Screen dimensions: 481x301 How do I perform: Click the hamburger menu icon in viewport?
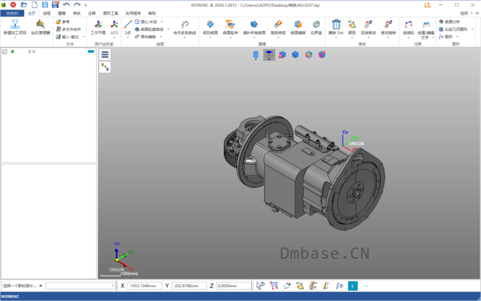105,55
